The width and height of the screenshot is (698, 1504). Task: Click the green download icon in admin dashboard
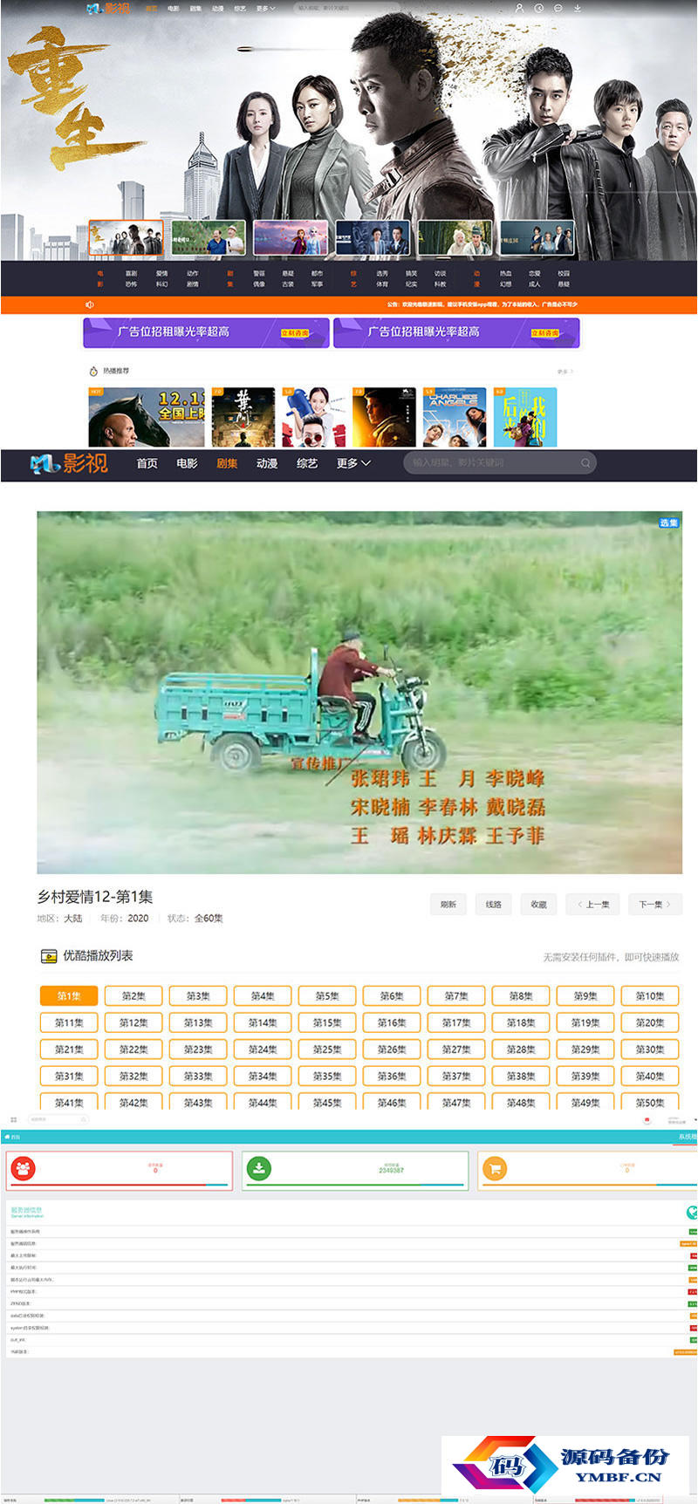tap(259, 1168)
